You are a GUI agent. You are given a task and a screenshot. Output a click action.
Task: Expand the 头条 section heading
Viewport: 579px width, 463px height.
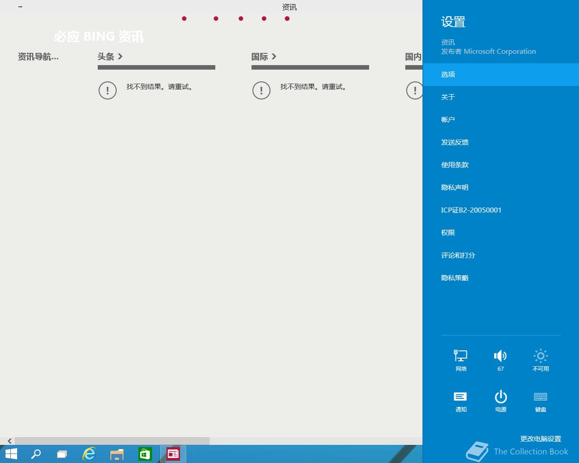tap(110, 57)
